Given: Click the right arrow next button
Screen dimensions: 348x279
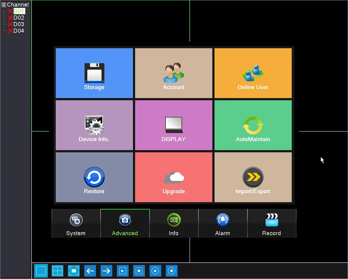Looking at the screenshot, I should (106, 271).
